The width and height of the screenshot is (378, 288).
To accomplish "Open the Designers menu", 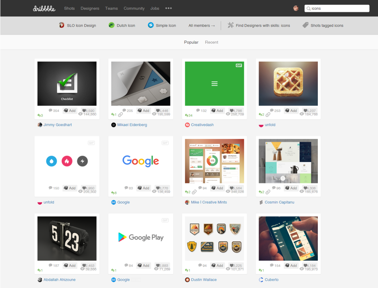I will 90,8.
